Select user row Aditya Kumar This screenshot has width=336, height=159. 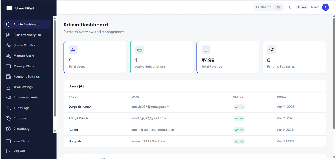[195, 118]
